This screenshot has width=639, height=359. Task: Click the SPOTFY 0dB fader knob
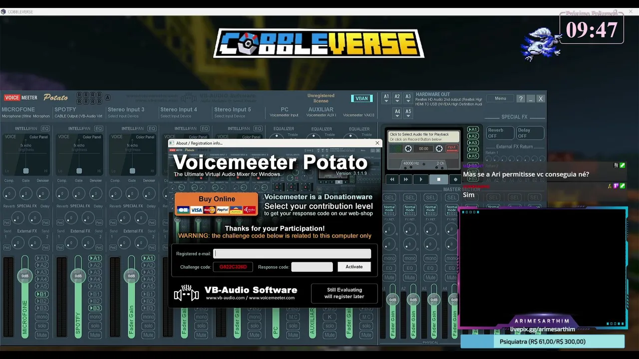coord(78,276)
